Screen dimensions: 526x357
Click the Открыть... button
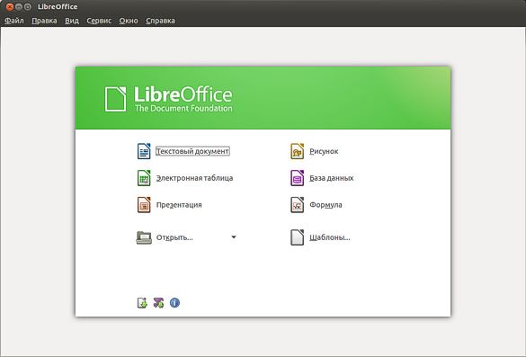(165, 237)
